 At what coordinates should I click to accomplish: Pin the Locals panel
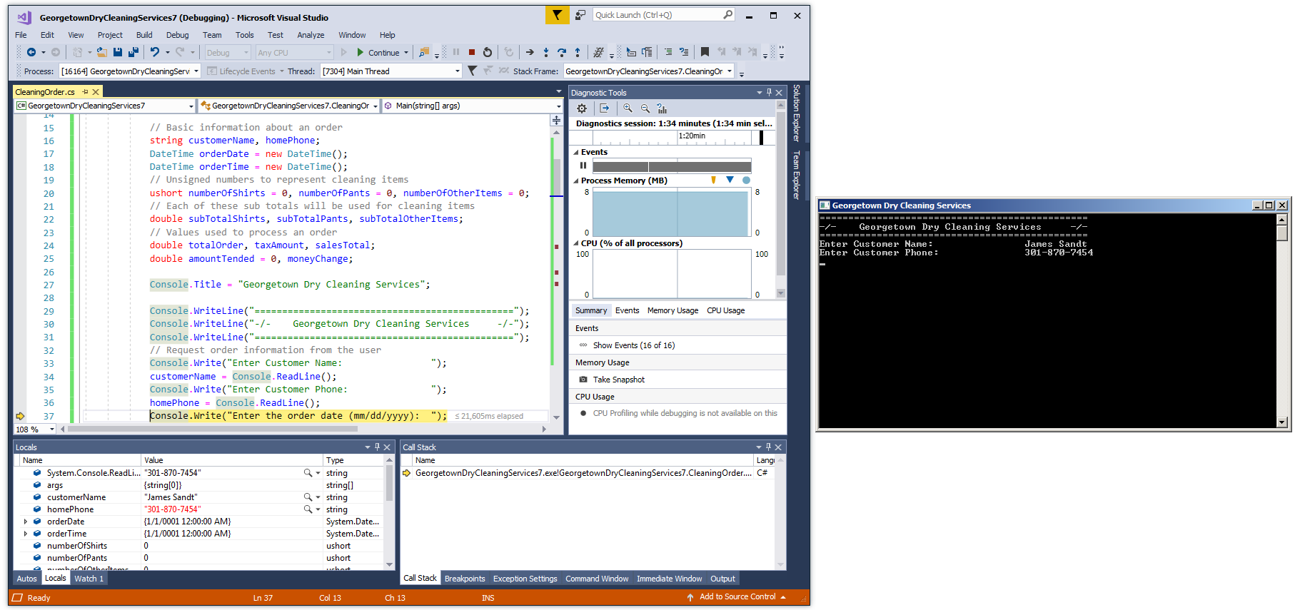377,447
